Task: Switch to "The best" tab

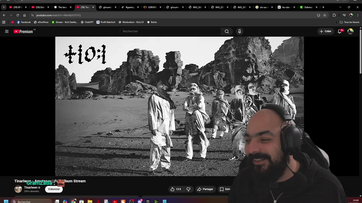Action: (63, 7)
